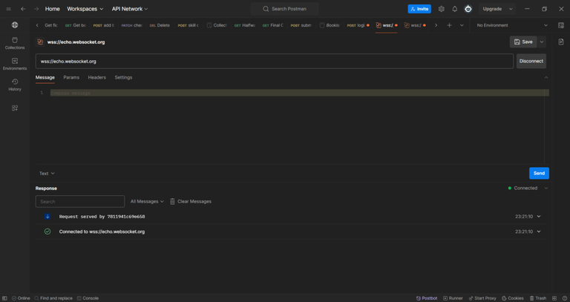Screen dimensions: 570x302
Task: Switch to the GET Get bo request tab
Action: (75, 25)
